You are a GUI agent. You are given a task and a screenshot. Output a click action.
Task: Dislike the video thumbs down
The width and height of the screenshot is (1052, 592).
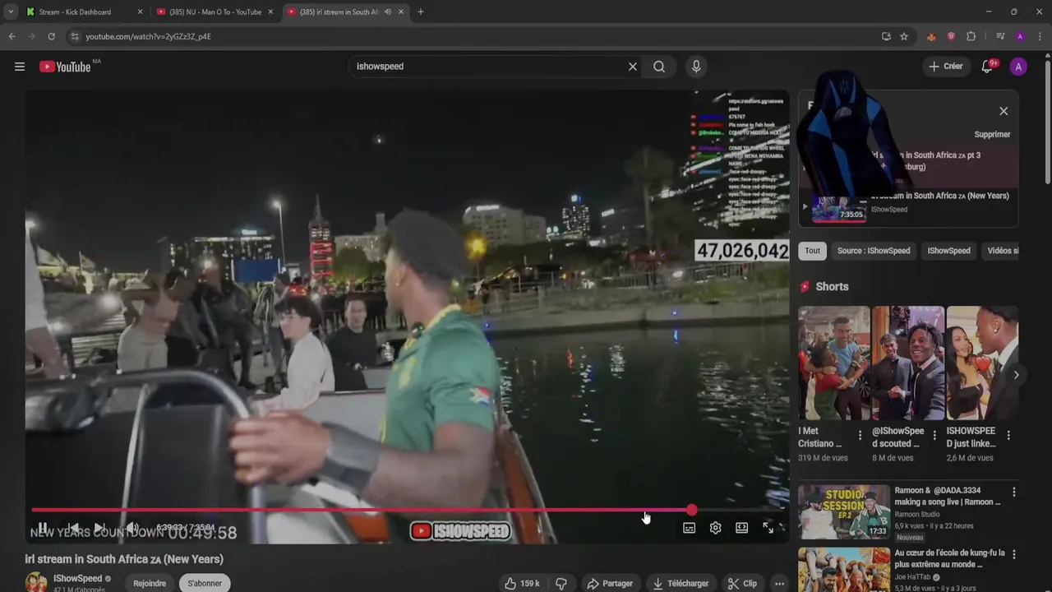tap(561, 584)
